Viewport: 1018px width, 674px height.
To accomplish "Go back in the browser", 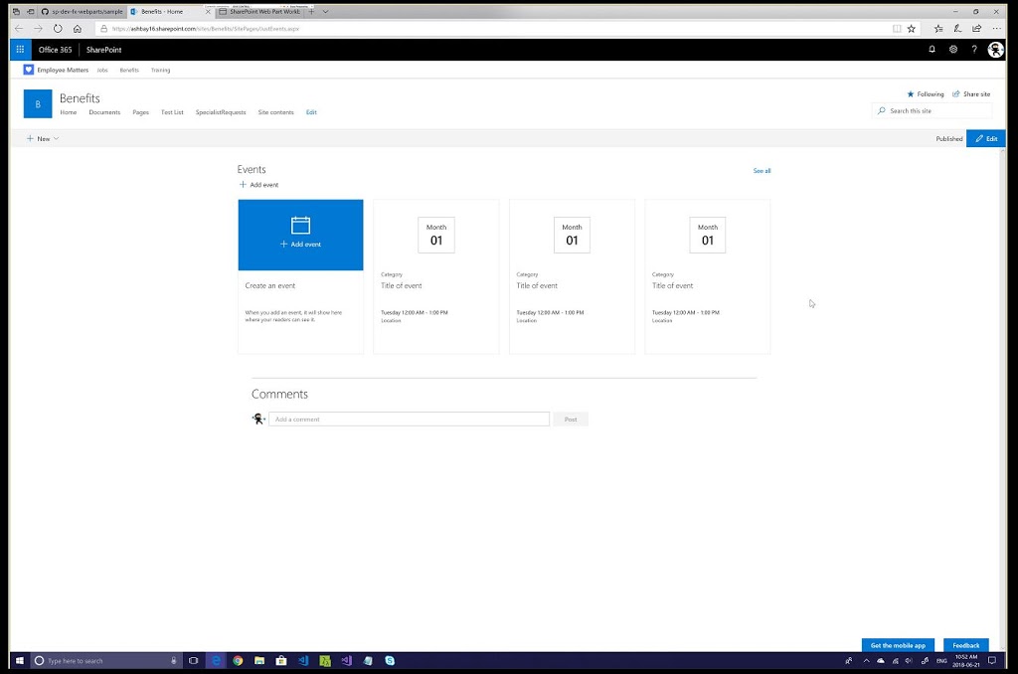I will pos(19,29).
